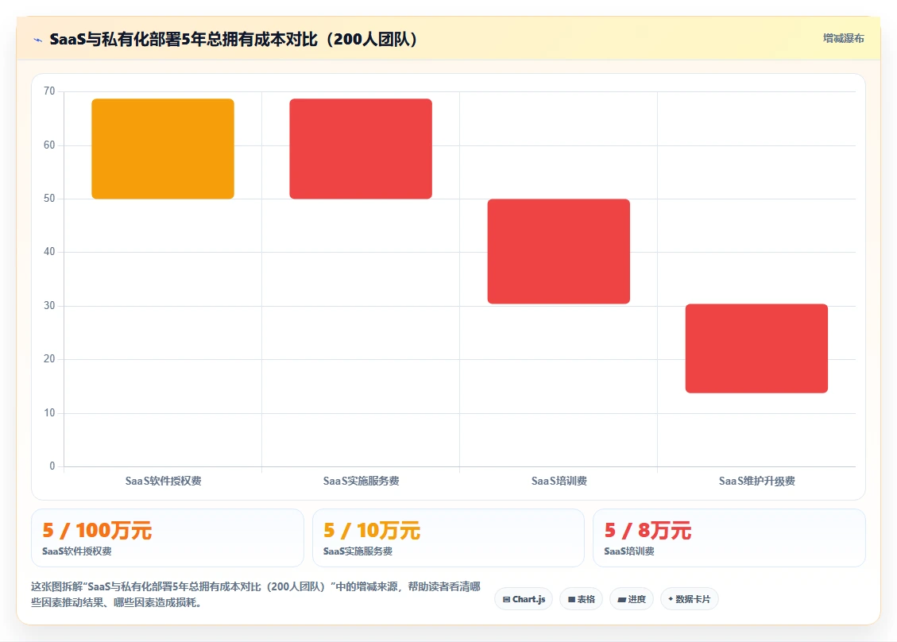Screen dimensions: 897x642
Task: Select the 5 / 10万元 data card
Action: pyautogui.click(x=448, y=538)
